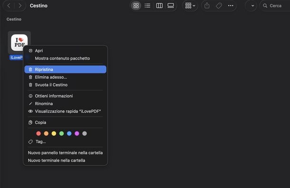Click the share toolbar icon
This screenshot has height=188, width=290.
pyautogui.click(x=207, y=6)
